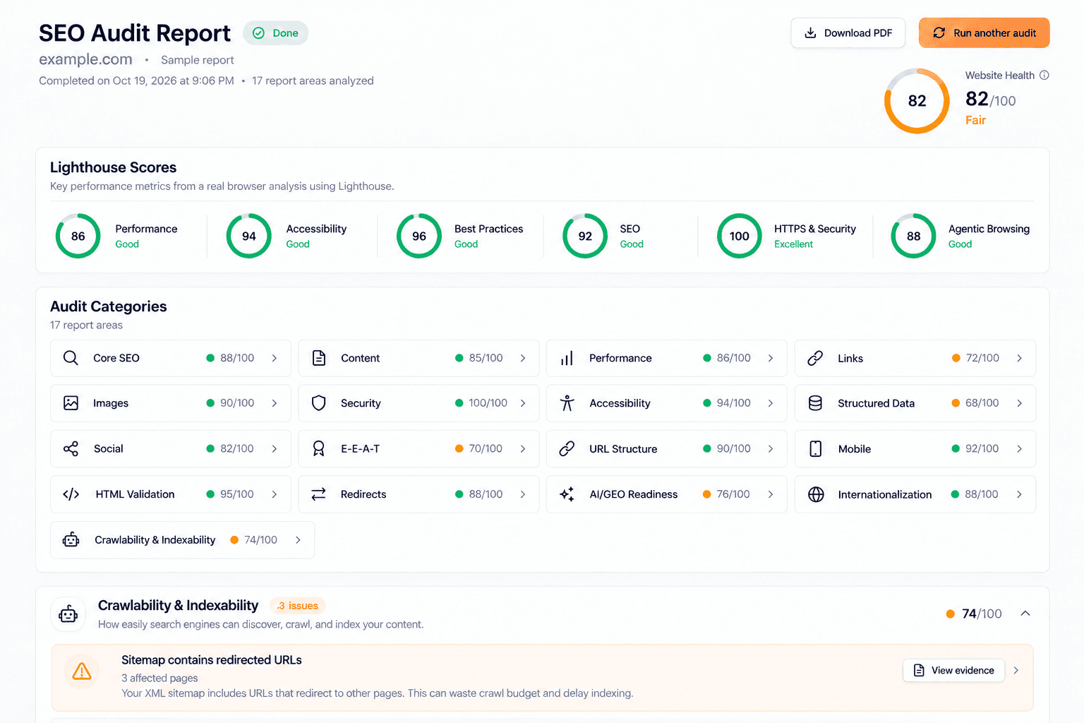Viewport: 1084px width, 723px height.
Task: Click the document icon in View evidence
Action: click(x=919, y=671)
